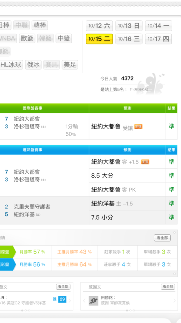Go to next post with right chevron

click(70, 301)
